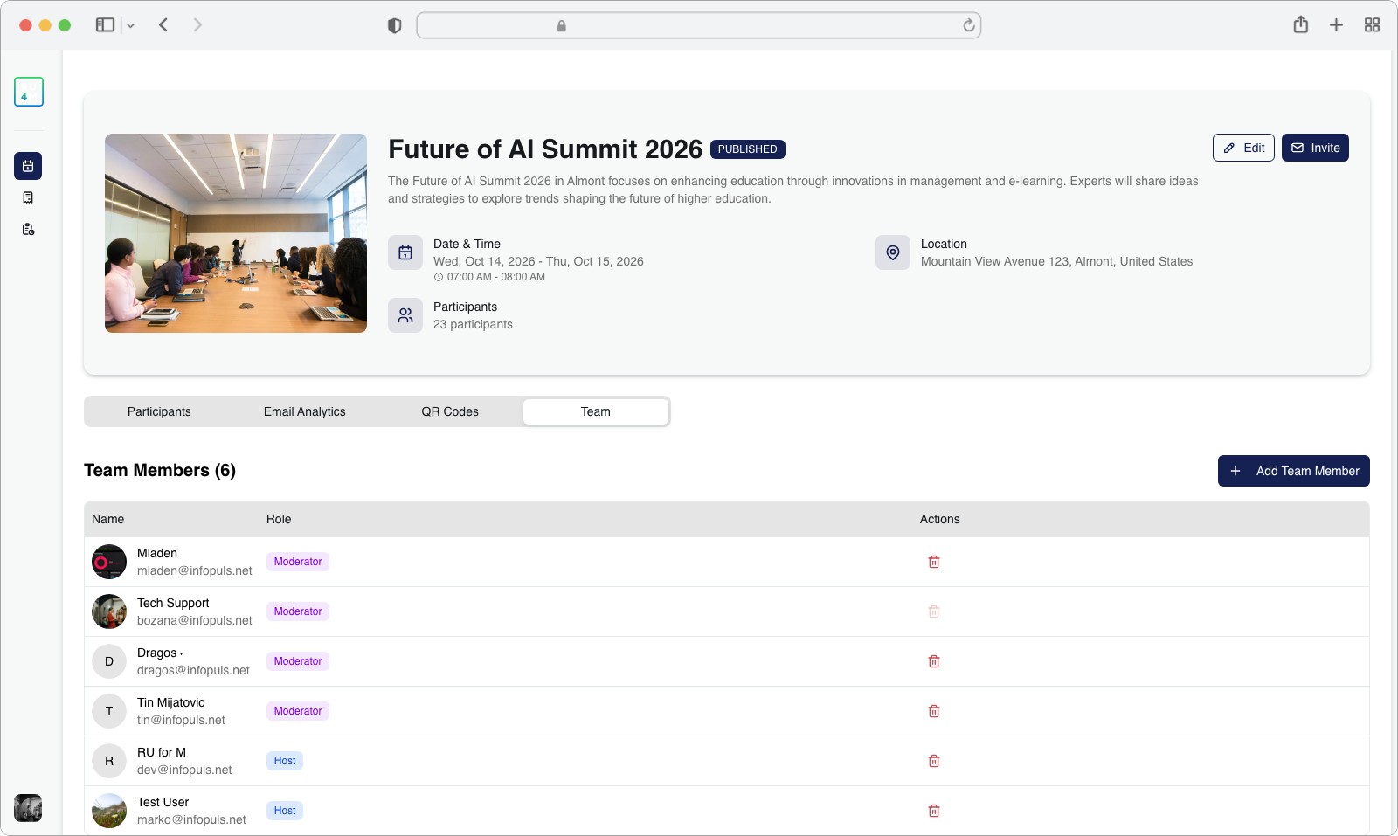Click Add Team Member button

pyautogui.click(x=1293, y=471)
